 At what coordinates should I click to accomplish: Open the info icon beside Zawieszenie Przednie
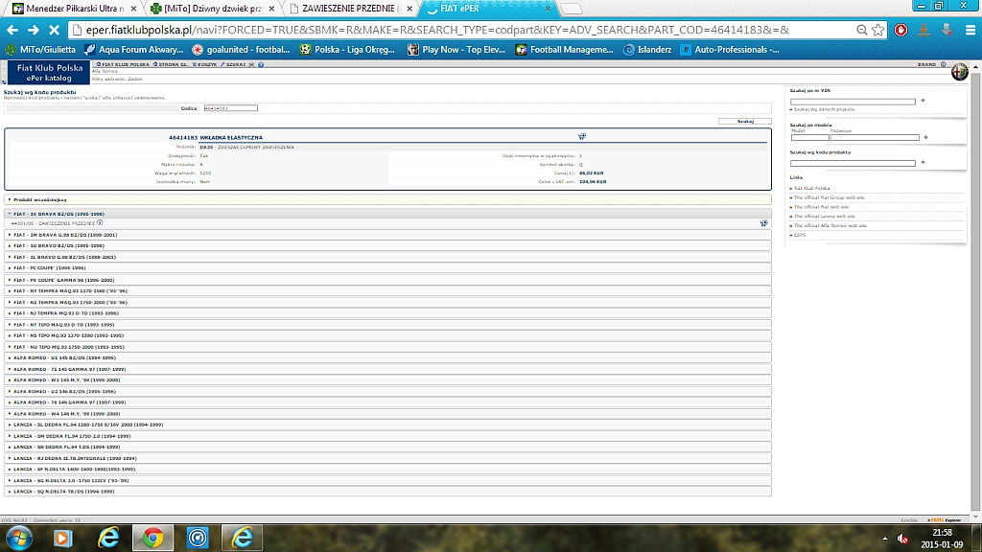tap(100, 222)
